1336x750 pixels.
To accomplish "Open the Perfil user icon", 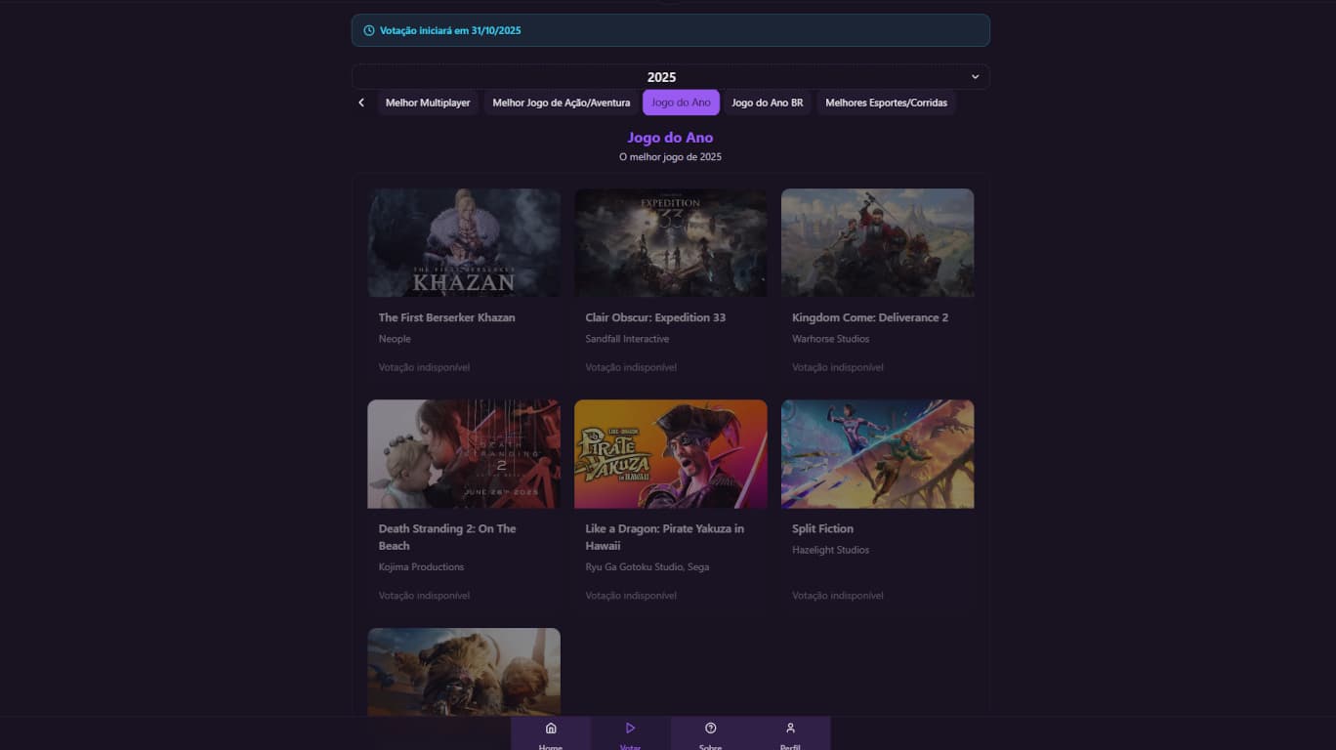I will [790, 729].
